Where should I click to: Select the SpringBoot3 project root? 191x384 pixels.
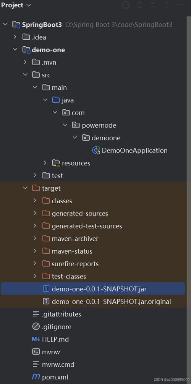pyautogui.click(x=42, y=24)
